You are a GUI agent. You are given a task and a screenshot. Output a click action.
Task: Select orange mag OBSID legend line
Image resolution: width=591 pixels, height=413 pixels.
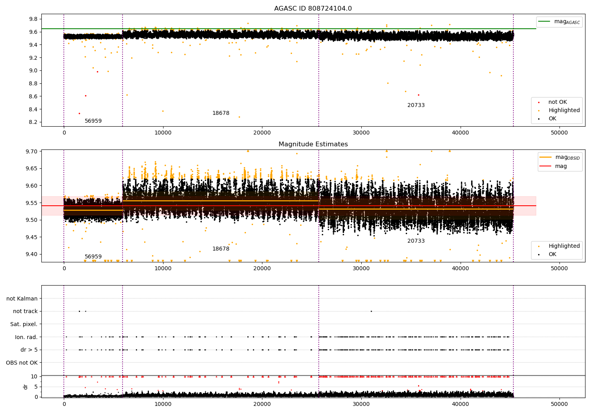[x=545, y=157]
